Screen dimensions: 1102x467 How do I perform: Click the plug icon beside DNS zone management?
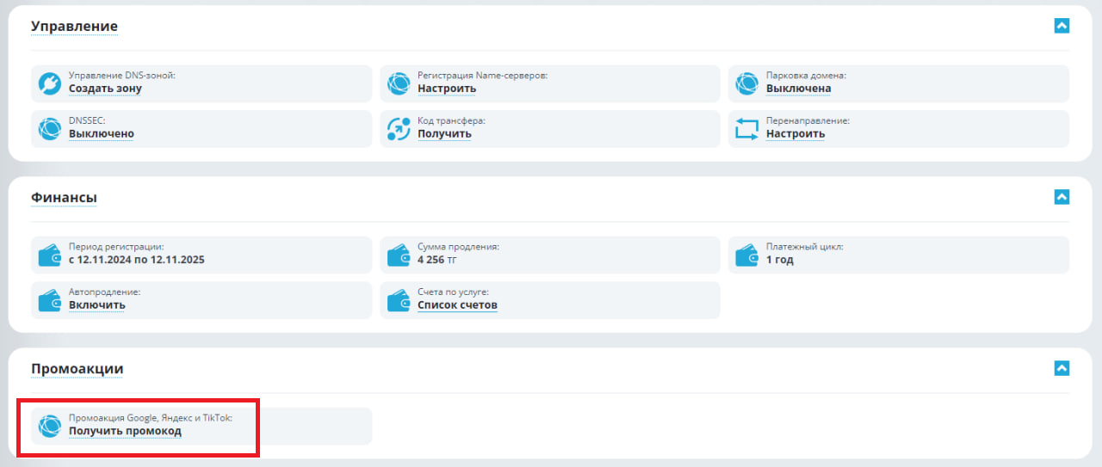pyautogui.click(x=50, y=83)
